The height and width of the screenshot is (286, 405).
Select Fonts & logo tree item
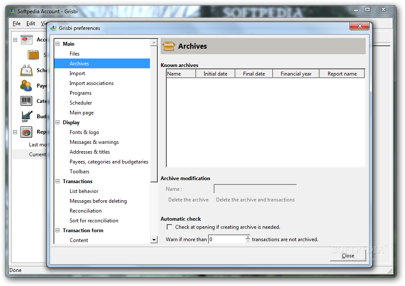pos(84,132)
